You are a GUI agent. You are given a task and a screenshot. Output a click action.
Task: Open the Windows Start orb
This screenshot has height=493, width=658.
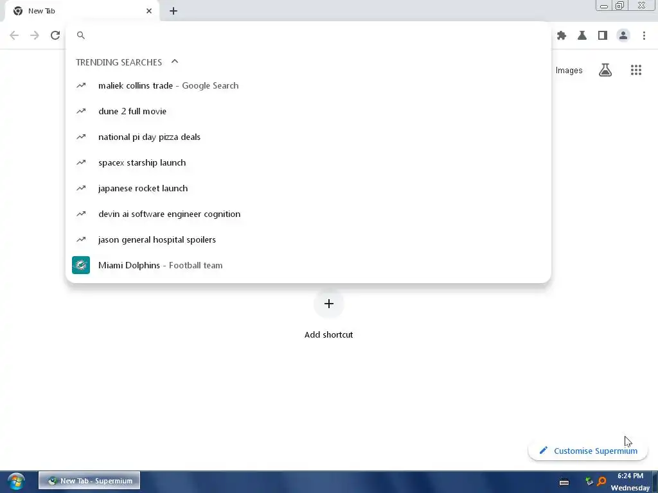16,481
